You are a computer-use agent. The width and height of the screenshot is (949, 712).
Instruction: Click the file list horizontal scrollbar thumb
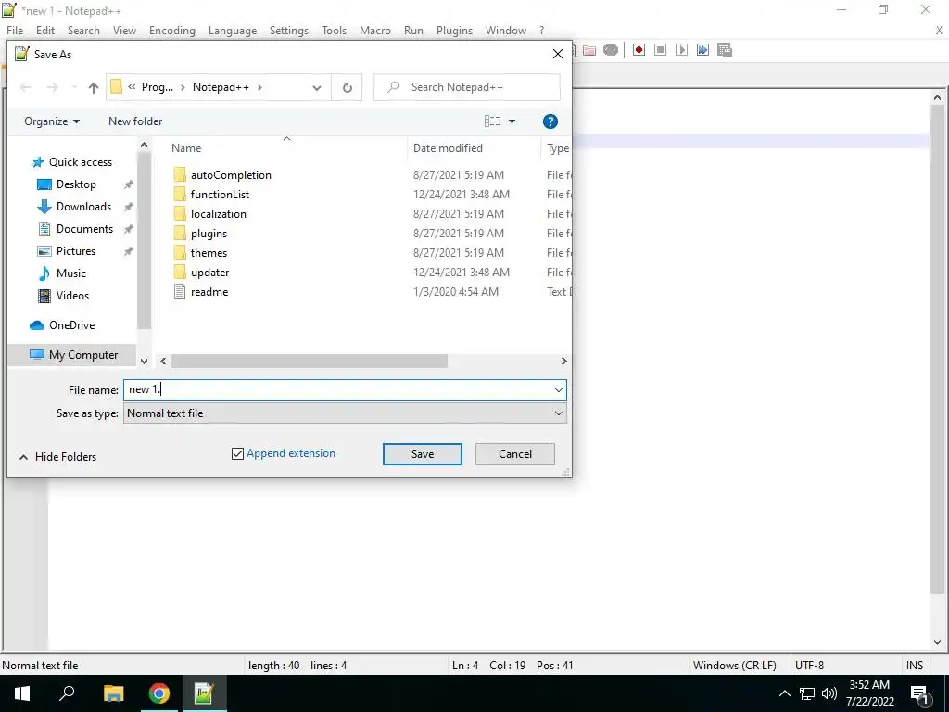[x=310, y=362]
